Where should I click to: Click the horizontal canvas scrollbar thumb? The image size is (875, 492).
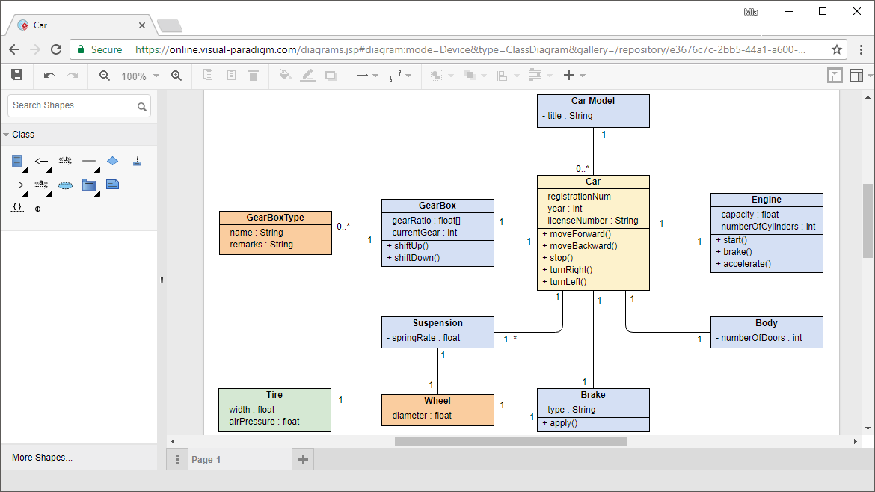click(x=511, y=441)
